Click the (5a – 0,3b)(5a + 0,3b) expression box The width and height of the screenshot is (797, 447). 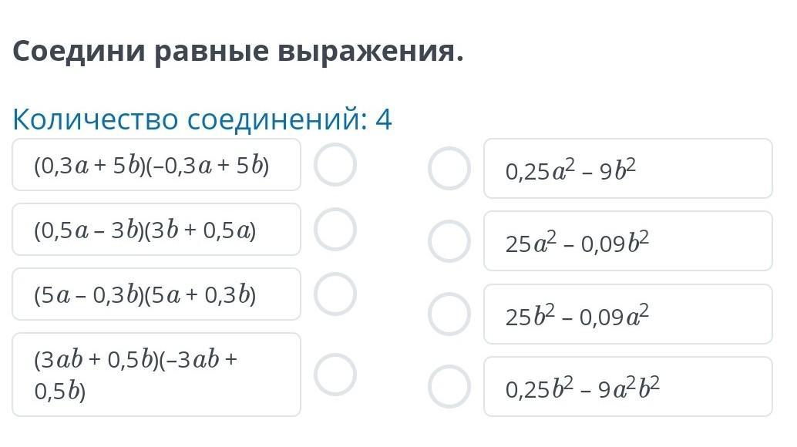point(156,294)
